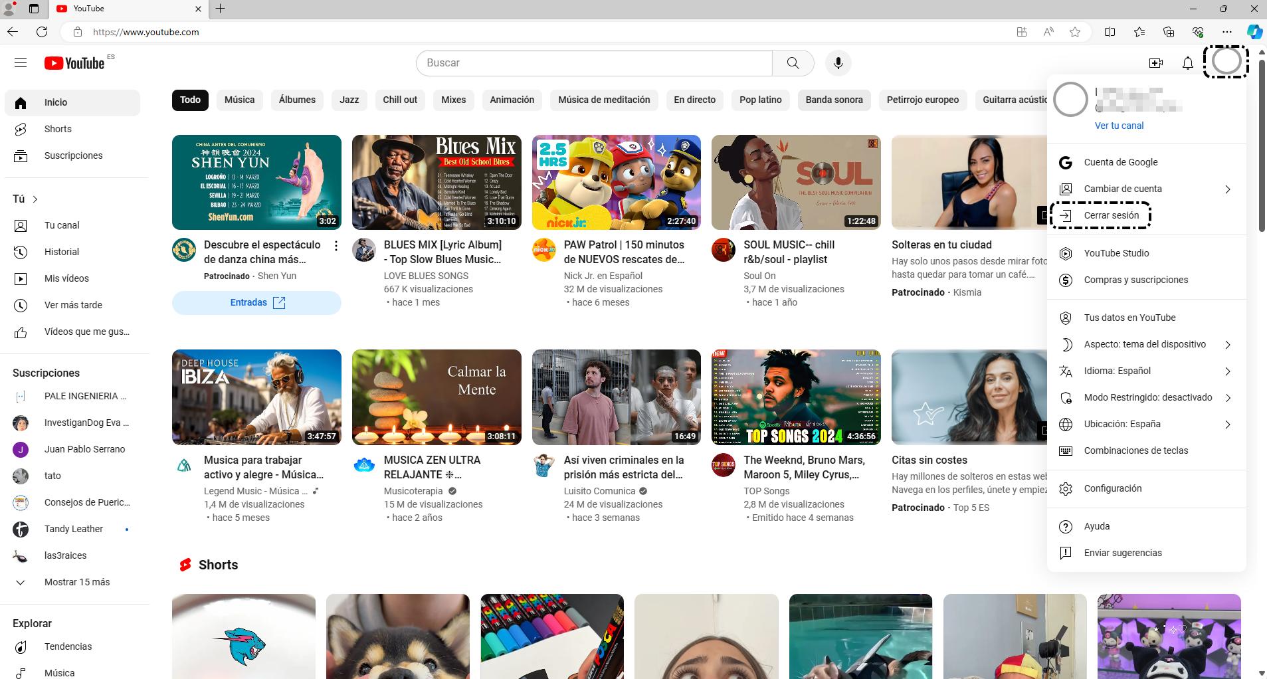Open YouTube Studio from menu
The image size is (1267, 679).
pyautogui.click(x=1146, y=253)
